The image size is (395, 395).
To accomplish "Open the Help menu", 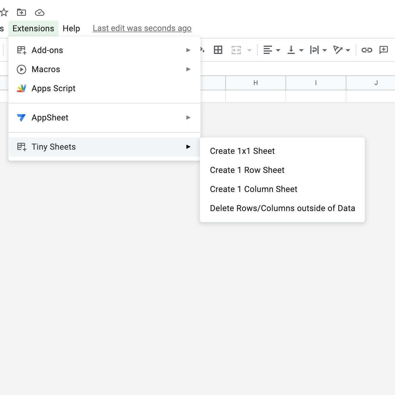I will click(71, 28).
